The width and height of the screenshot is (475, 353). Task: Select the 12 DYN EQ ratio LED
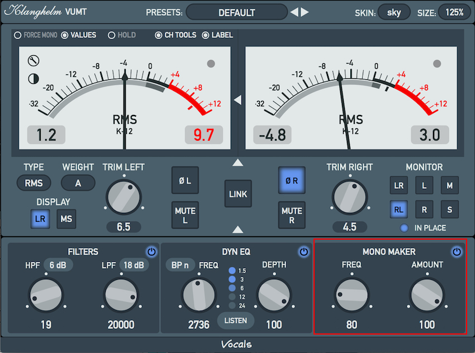click(232, 297)
